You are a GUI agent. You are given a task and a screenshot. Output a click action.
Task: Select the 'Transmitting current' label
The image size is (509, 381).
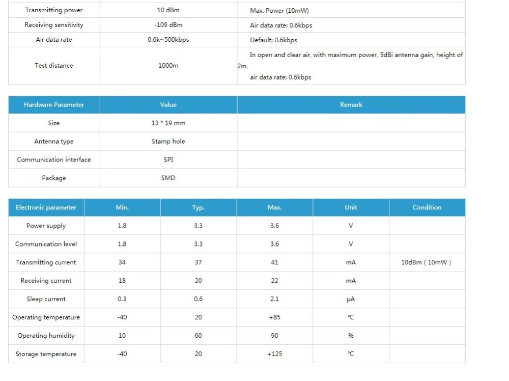click(46, 262)
